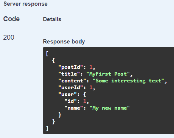This screenshot has height=138, width=174.
Task: Click the opening square bracket in JSON
Action: click(47, 54)
